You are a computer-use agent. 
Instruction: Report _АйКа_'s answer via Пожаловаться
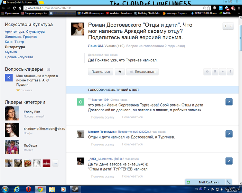(132, 176)
